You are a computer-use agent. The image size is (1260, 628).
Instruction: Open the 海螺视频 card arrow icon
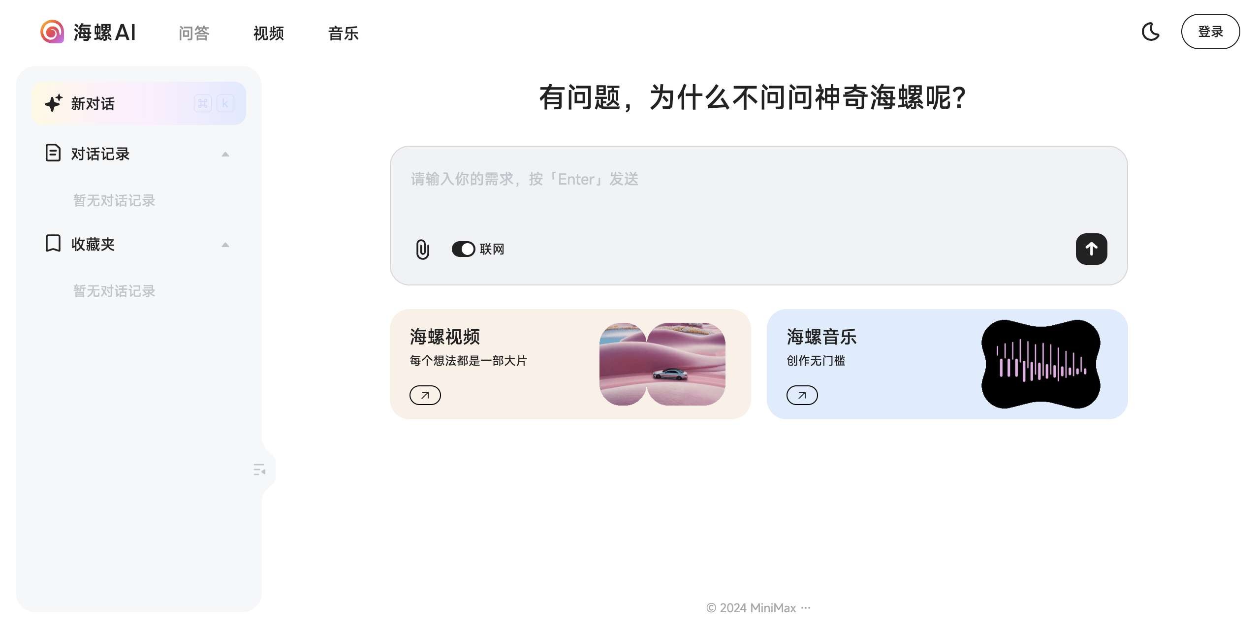pyautogui.click(x=425, y=395)
